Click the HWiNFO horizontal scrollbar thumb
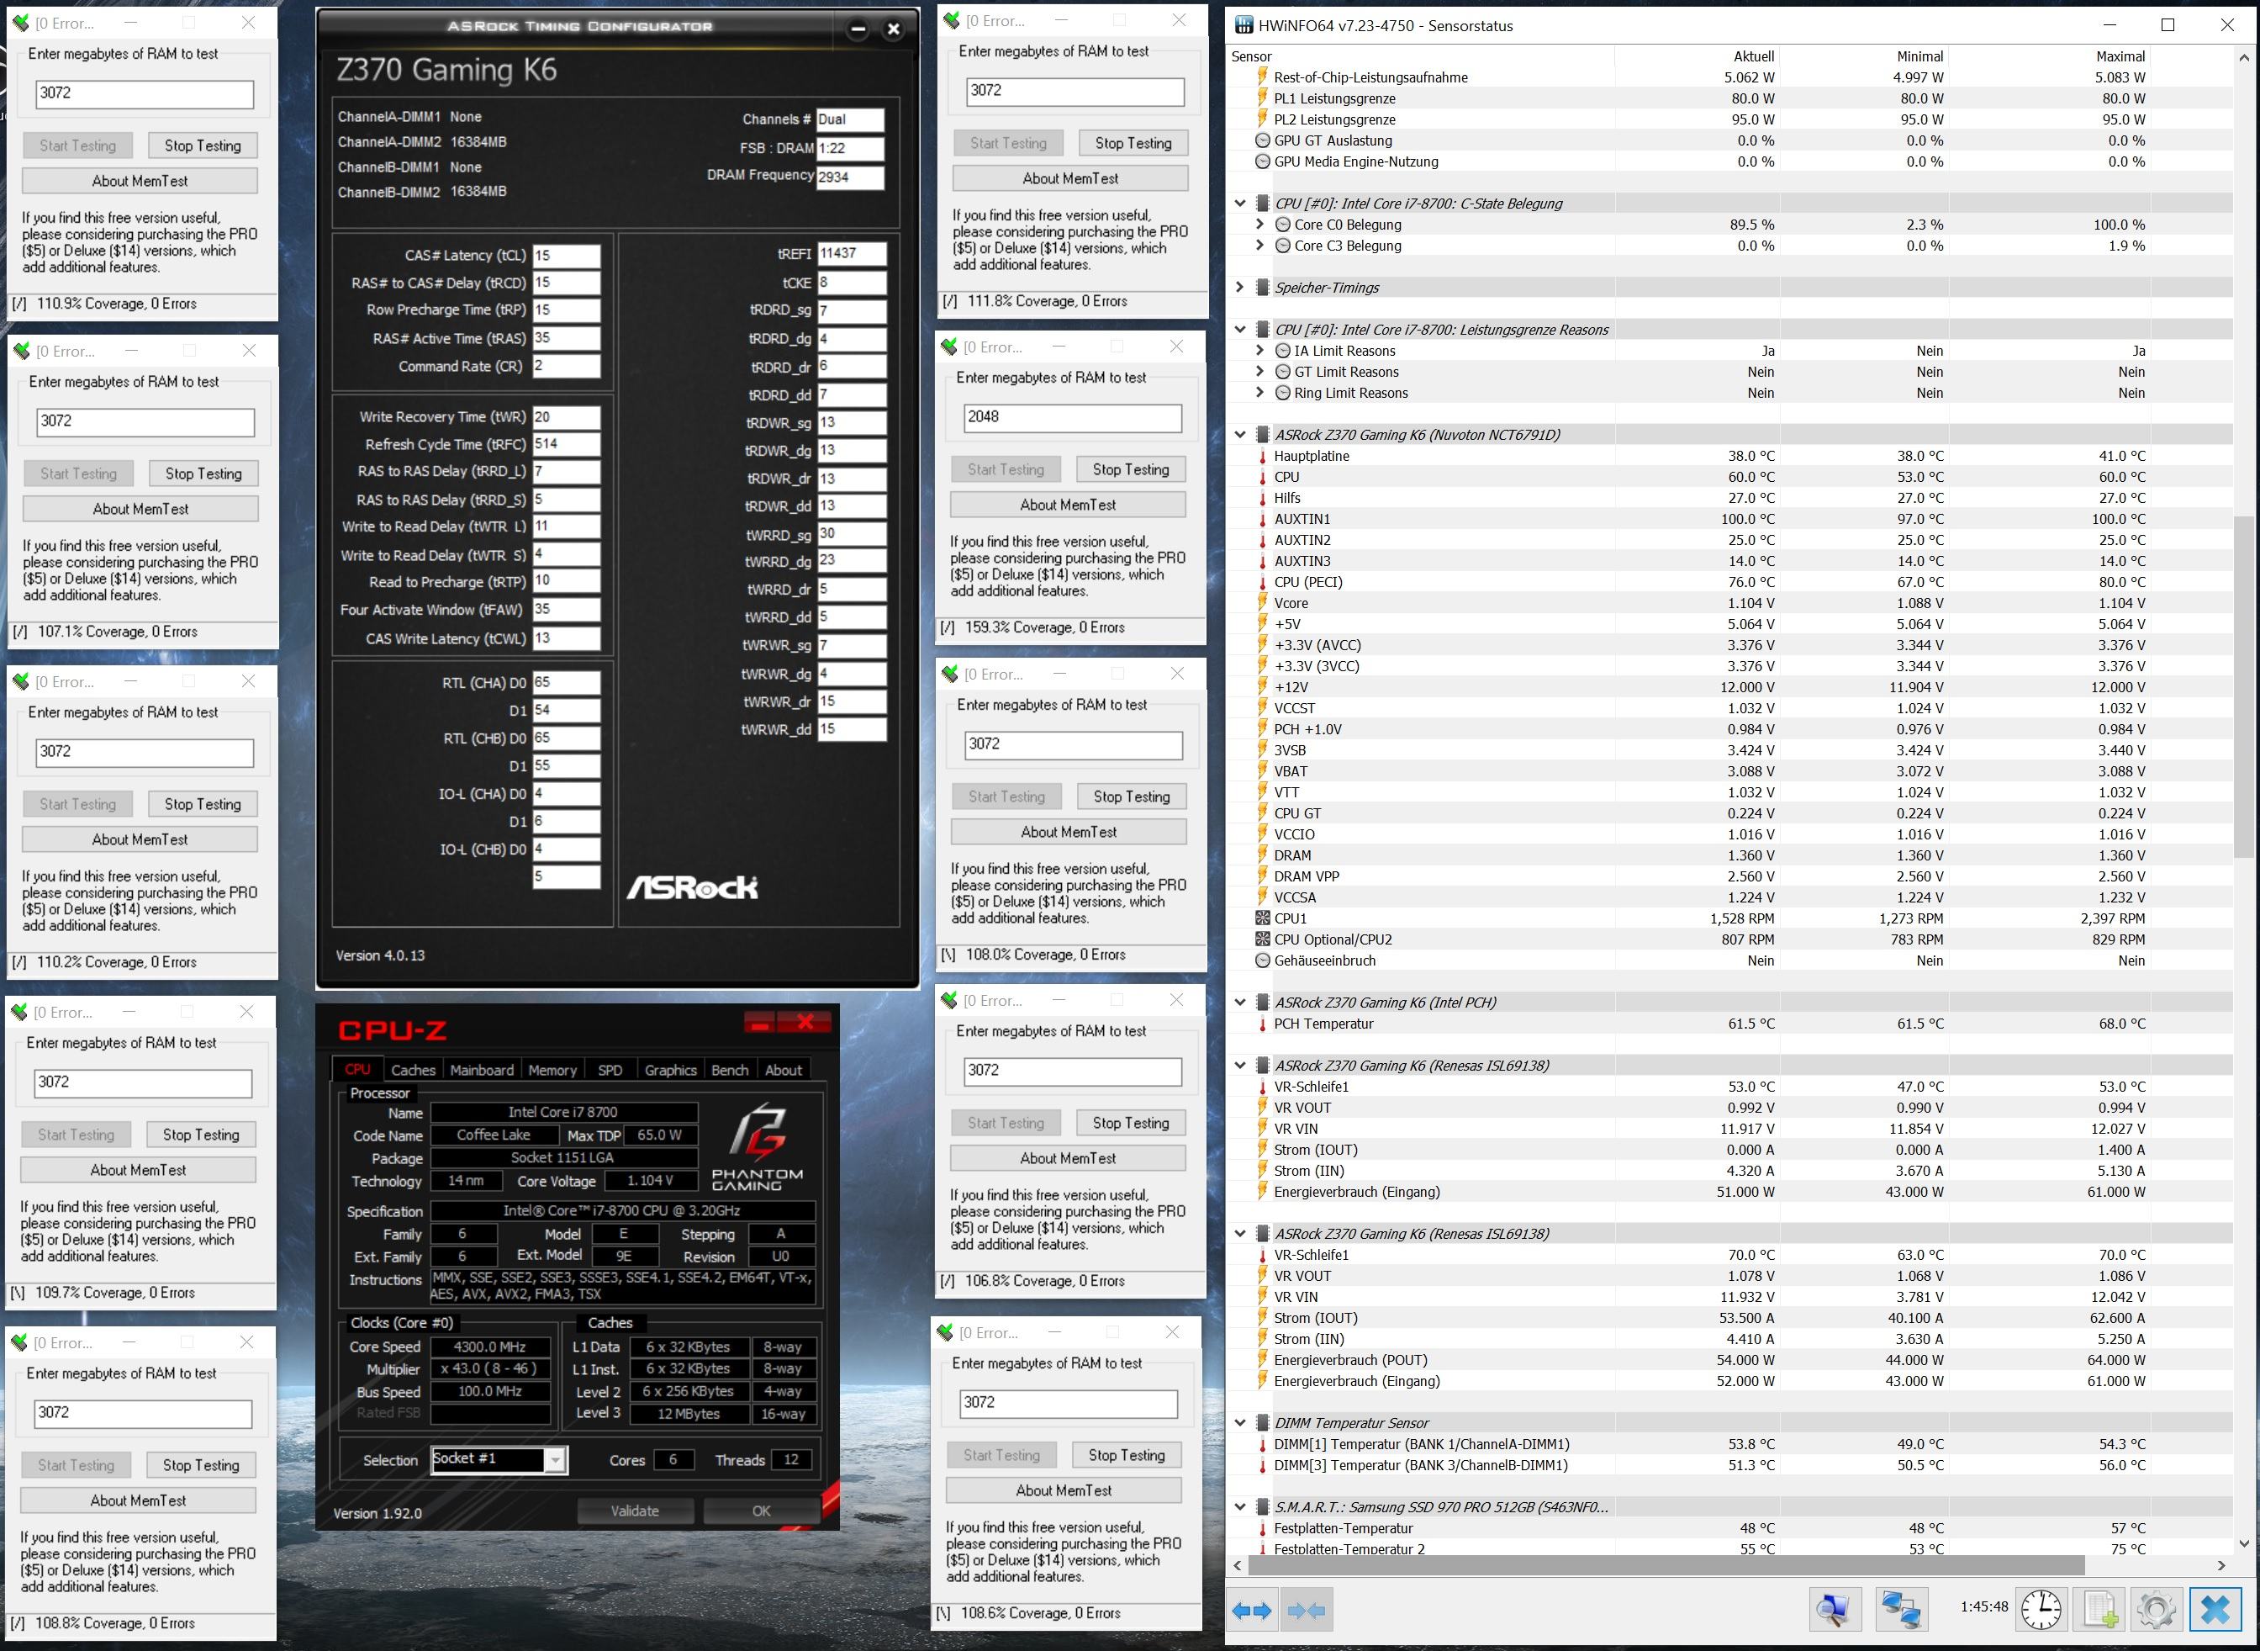The image size is (2260, 1651). 1666,1564
